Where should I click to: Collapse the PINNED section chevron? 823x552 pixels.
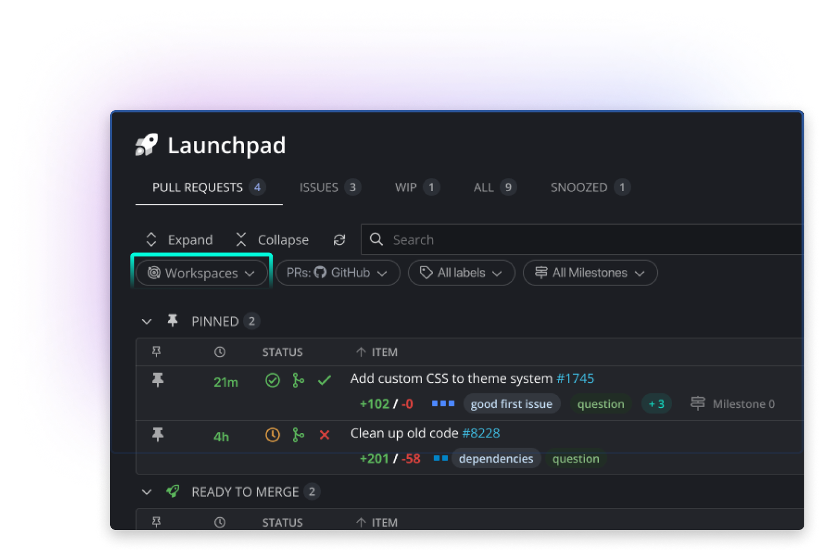[x=147, y=321]
